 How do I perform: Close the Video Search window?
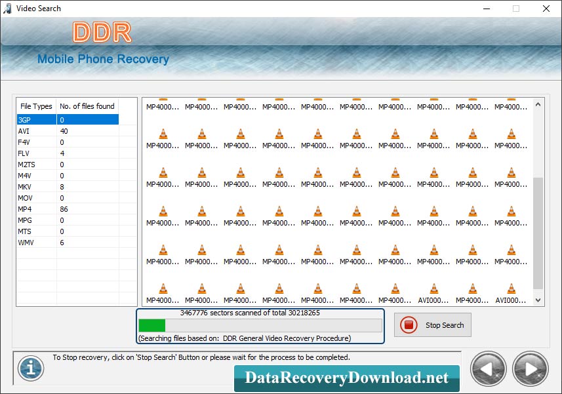[x=546, y=9]
